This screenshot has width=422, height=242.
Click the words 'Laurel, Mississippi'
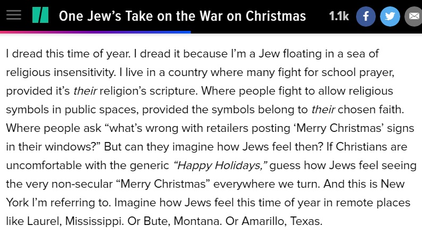coord(75,221)
